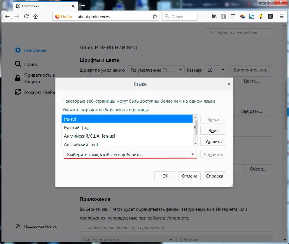
Task: Click the blue S extension icon
Action: 252,16
